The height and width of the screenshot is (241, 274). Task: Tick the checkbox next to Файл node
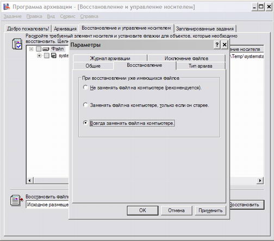pyautogui.click(x=39, y=49)
